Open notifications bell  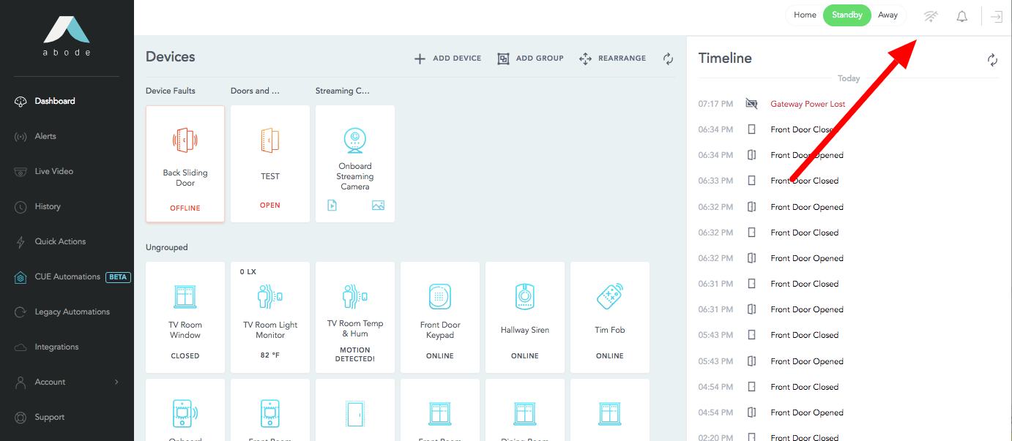point(962,16)
